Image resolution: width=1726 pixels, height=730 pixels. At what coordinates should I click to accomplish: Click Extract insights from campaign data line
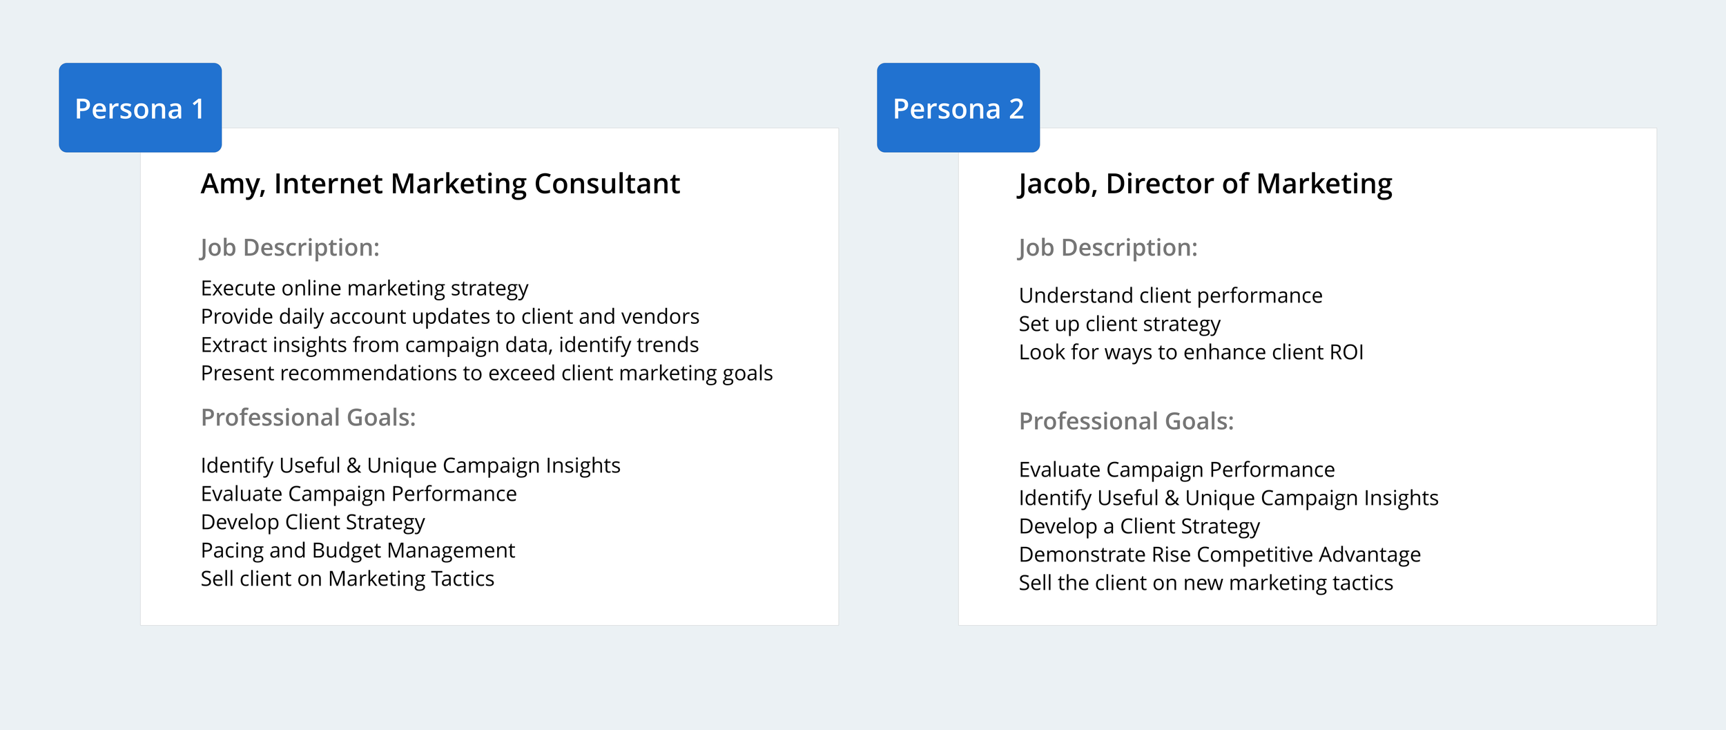click(x=450, y=345)
